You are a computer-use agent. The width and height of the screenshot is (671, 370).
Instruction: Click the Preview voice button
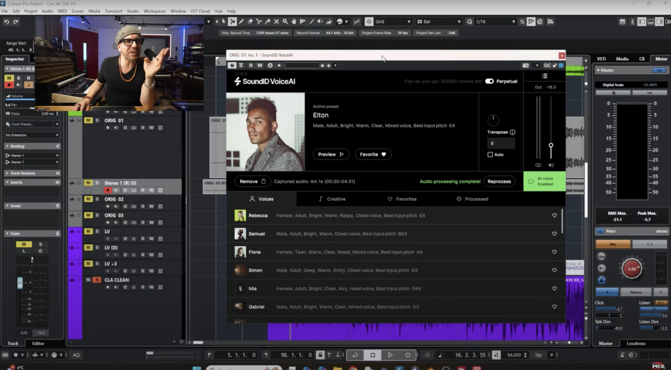click(331, 154)
